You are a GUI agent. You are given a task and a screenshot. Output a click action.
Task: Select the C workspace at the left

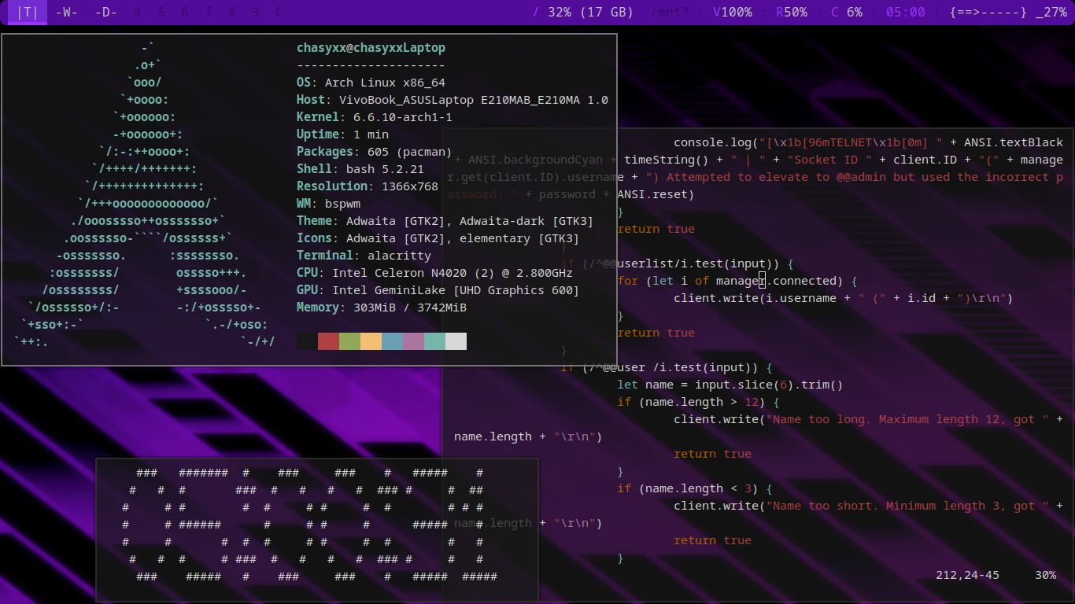(279, 13)
